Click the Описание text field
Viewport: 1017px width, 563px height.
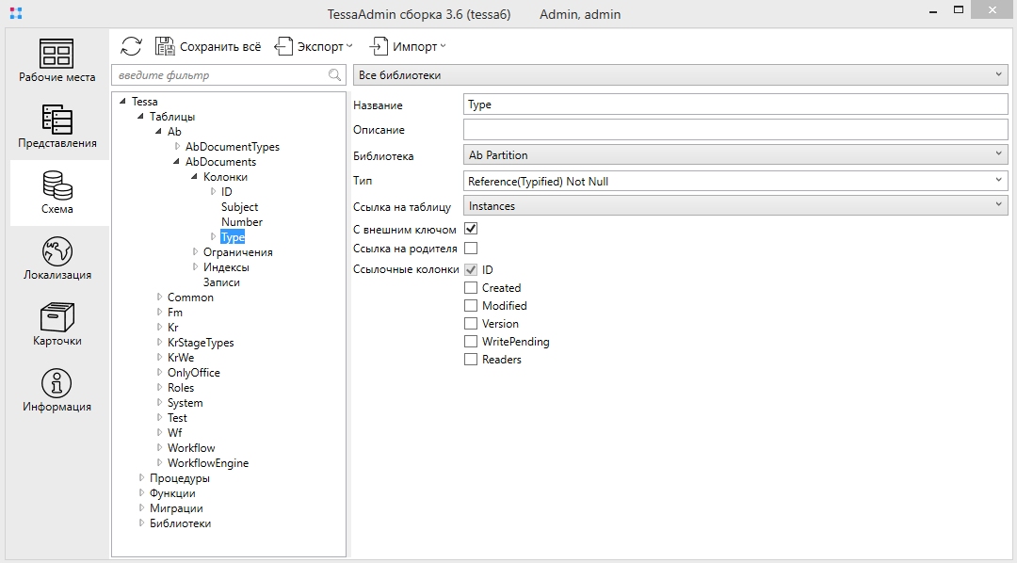coord(735,130)
